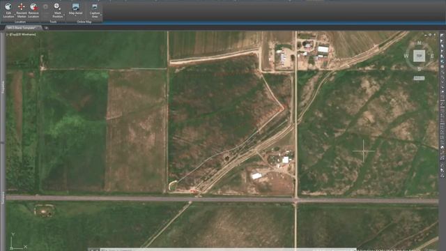Screen dimensions: 446x251
Task: Switch to the drawing file tab
Action: 22,28
